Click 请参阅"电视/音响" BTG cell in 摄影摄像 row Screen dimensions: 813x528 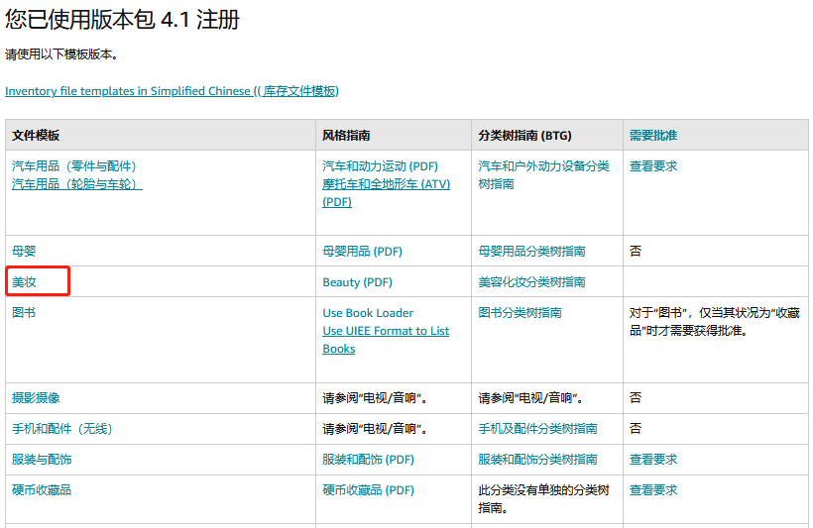(530, 398)
